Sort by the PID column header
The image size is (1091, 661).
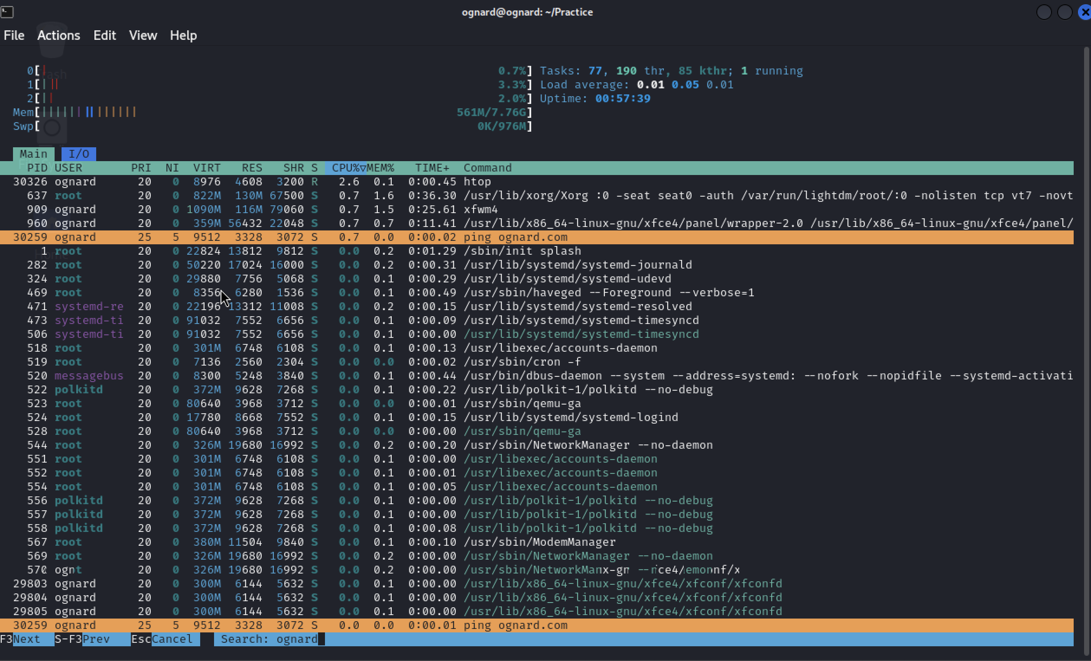(37, 168)
